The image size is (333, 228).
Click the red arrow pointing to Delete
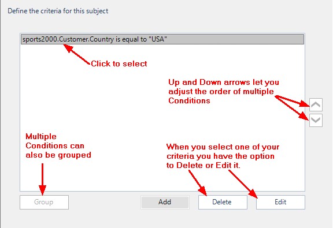point(198,183)
